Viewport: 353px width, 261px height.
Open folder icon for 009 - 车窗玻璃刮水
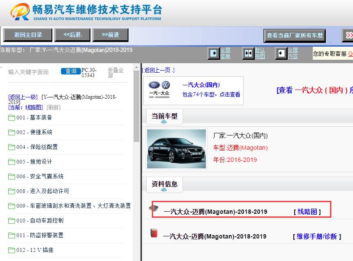(12, 206)
